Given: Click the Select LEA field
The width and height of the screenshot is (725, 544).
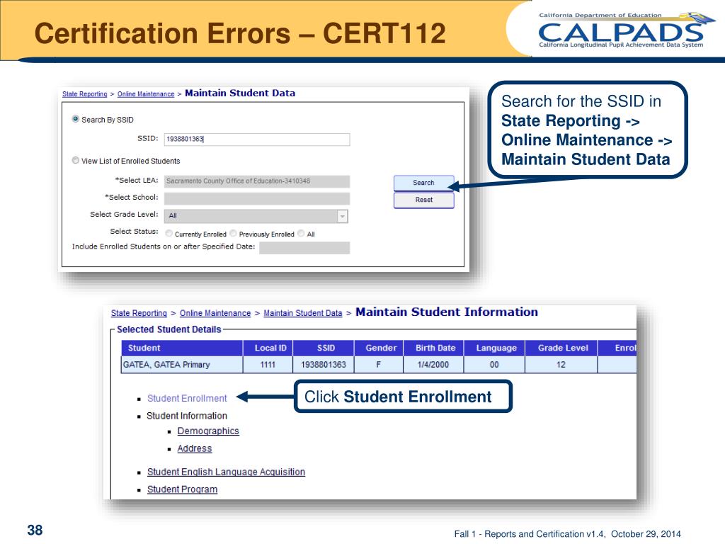Looking at the screenshot, I should coord(257,181).
